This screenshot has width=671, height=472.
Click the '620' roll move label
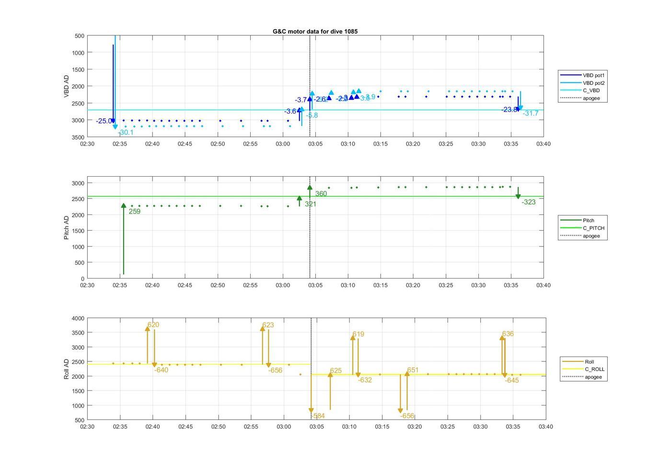[153, 325]
